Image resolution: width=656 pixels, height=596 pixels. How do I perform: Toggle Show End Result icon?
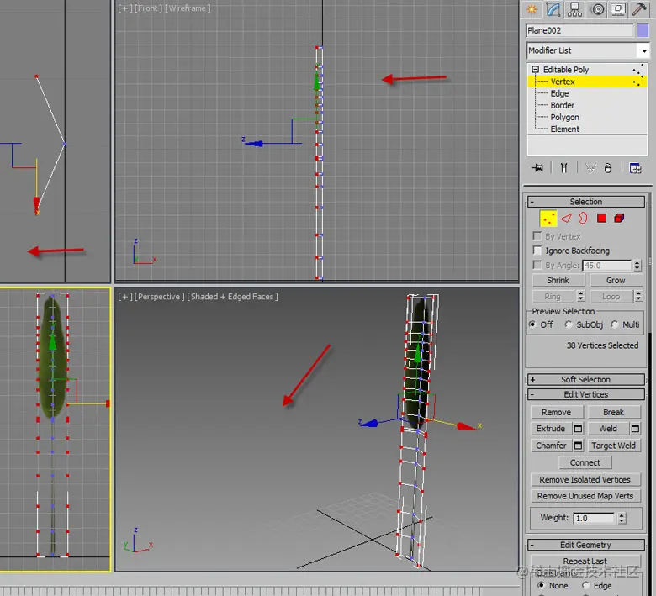(564, 168)
